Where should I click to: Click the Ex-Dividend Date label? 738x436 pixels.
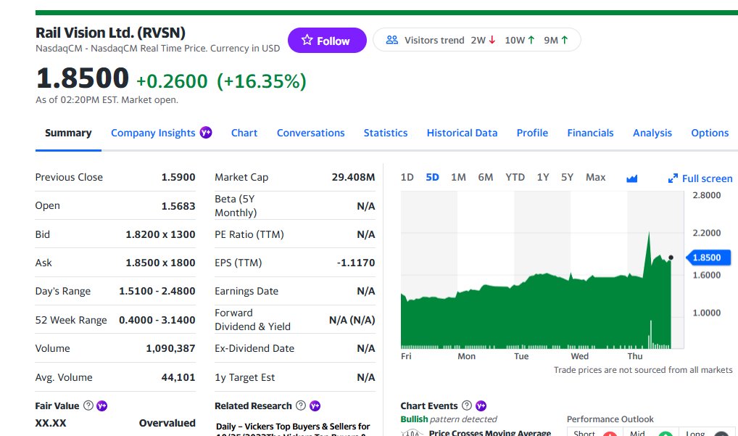point(254,348)
